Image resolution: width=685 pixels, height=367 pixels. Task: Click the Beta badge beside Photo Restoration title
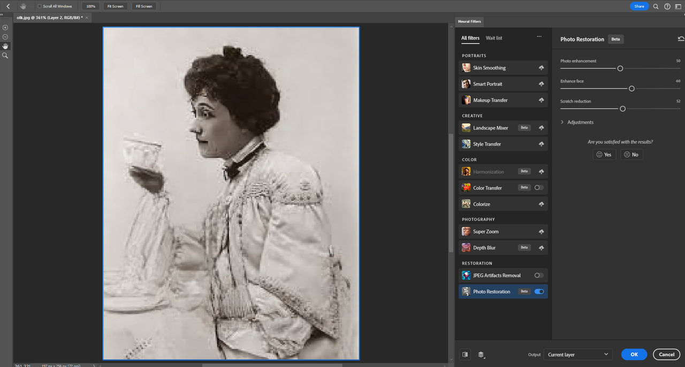(x=616, y=39)
